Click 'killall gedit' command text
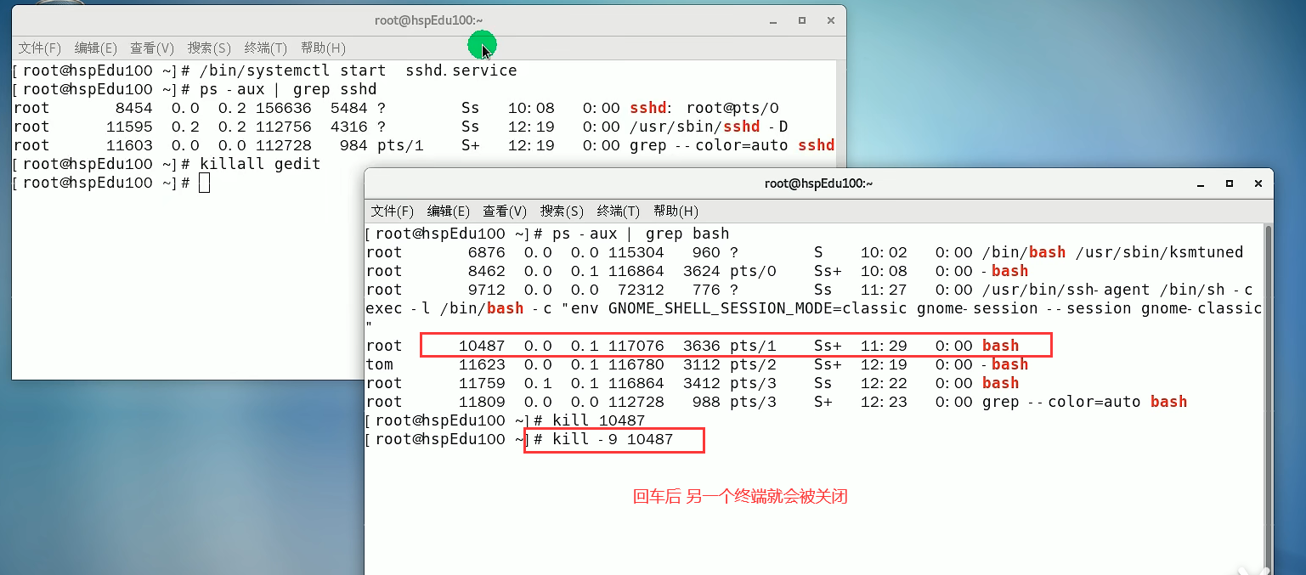 (x=260, y=164)
